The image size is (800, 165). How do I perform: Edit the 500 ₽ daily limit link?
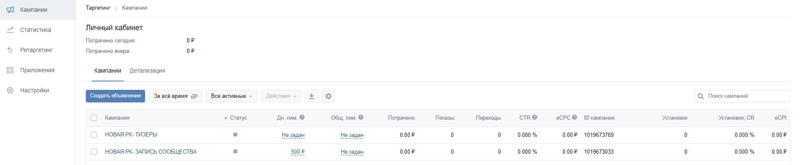coord(298,152)
